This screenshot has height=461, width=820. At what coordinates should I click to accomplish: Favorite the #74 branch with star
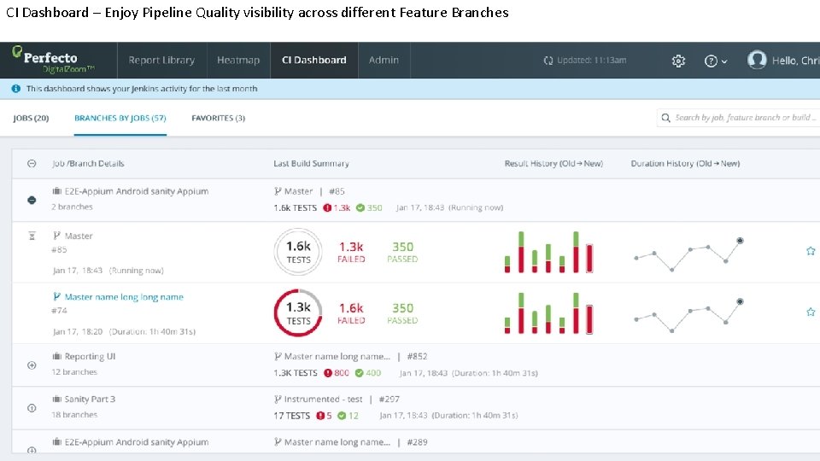click(811, 312)
